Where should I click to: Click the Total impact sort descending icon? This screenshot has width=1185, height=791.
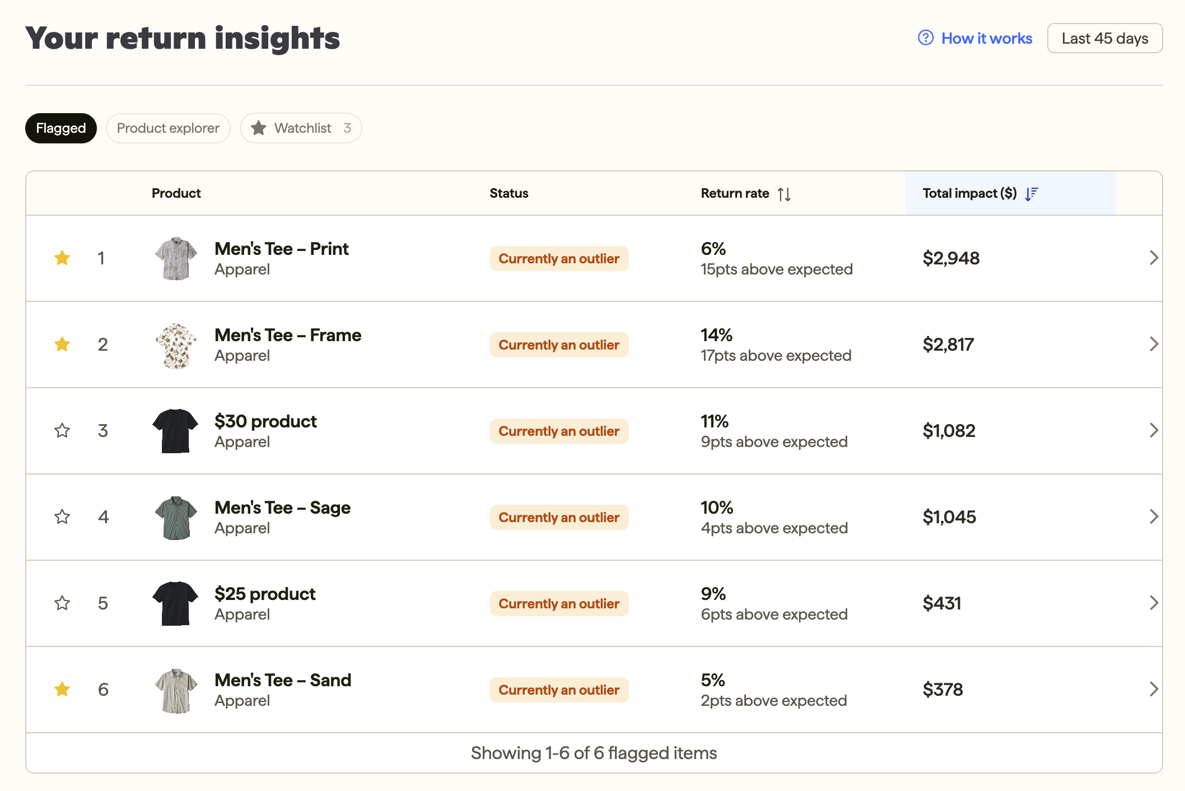pos(1032,194)
